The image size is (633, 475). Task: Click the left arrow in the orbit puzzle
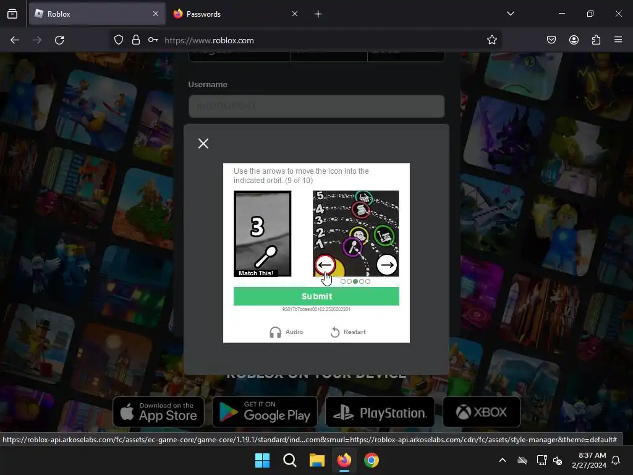coord(325,265)
